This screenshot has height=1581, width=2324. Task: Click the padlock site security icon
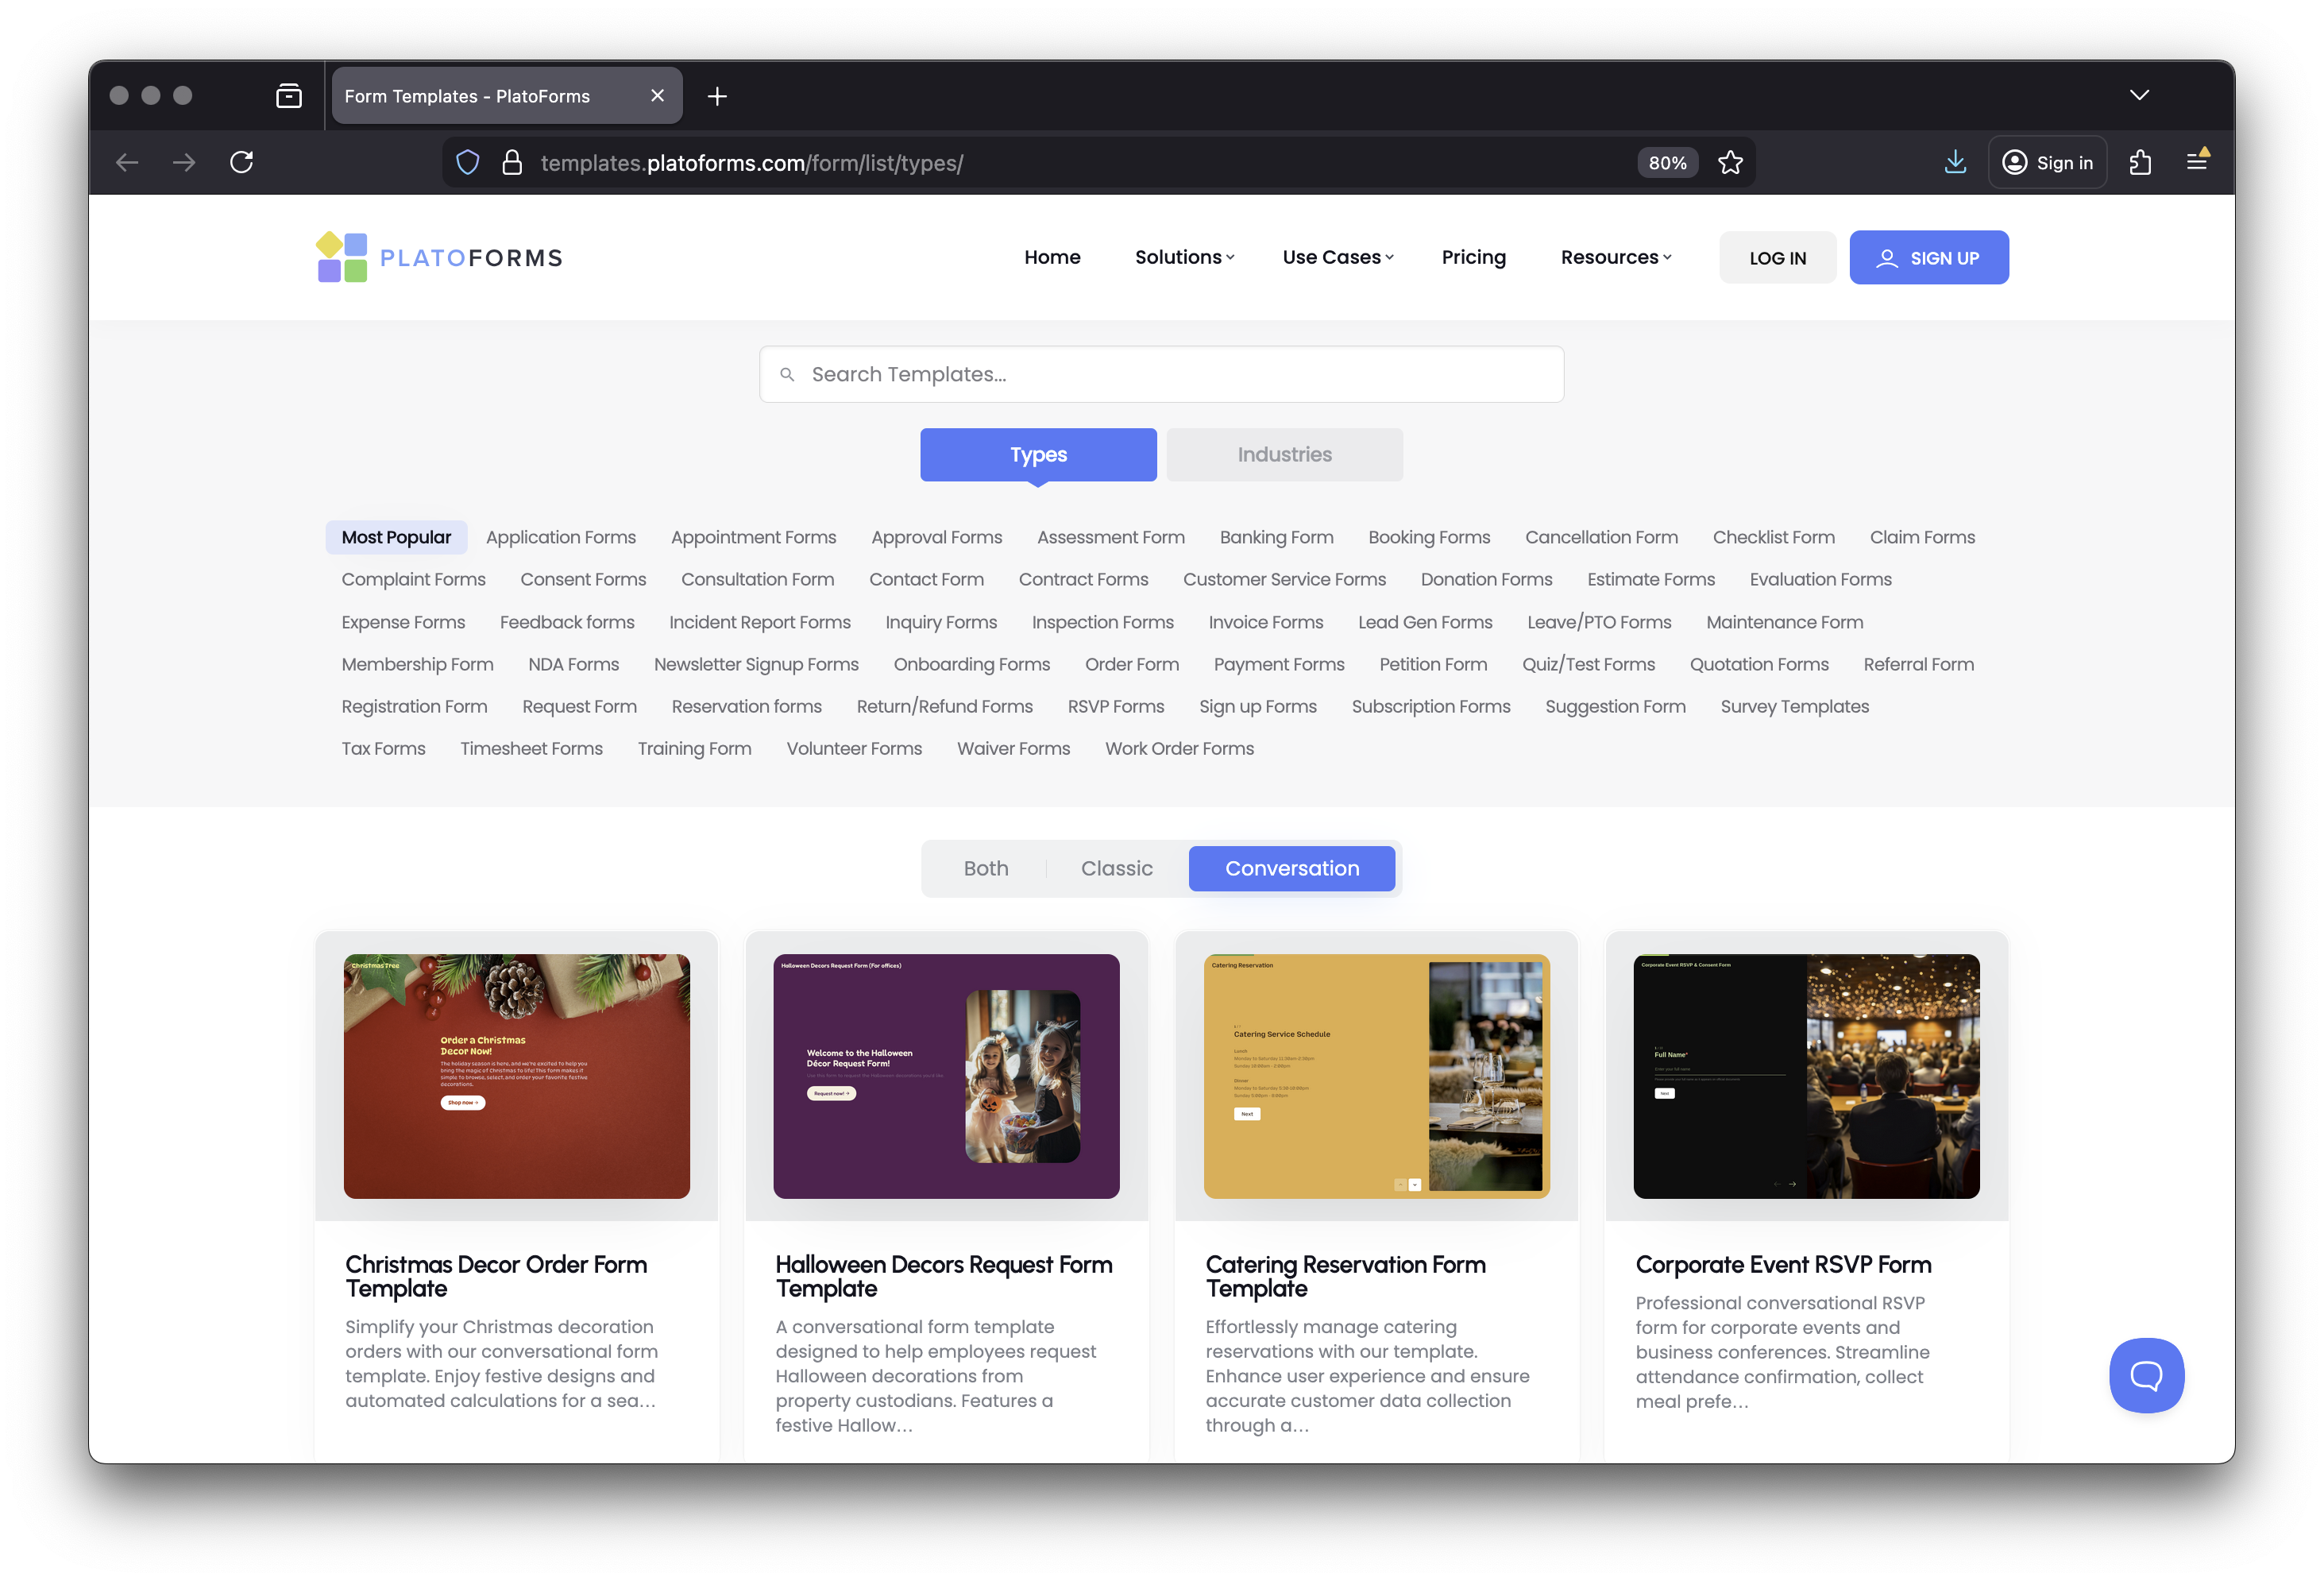[x=512, y=161]
